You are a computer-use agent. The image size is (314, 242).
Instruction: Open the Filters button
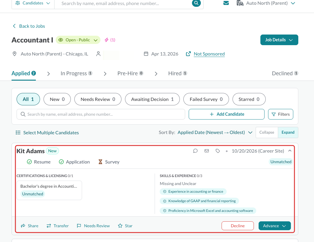[x=281, y=114]
